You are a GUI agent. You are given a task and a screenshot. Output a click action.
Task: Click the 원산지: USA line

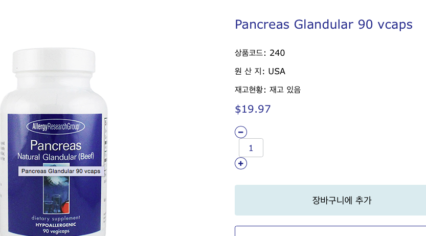pyautogui.click(x=260, y=71)
